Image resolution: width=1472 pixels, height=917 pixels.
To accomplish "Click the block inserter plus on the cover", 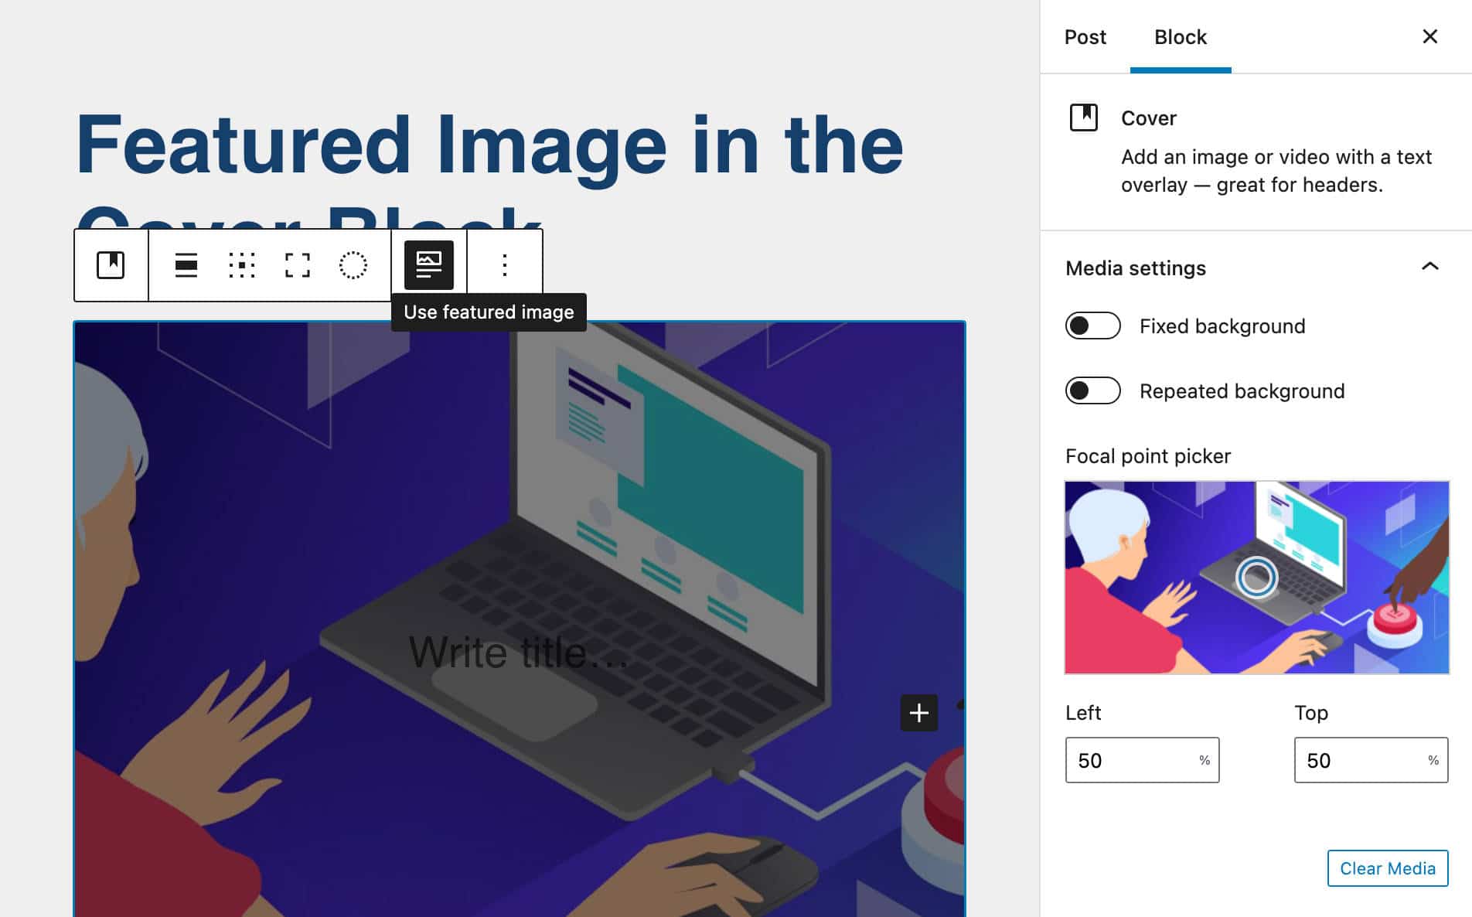I will coord(918,713).
